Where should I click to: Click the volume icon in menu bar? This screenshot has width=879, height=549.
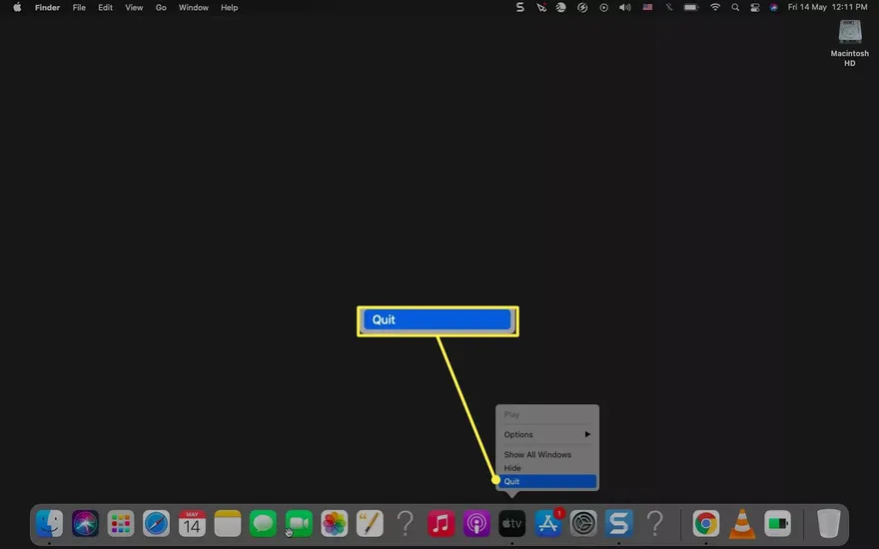(625, 7)
